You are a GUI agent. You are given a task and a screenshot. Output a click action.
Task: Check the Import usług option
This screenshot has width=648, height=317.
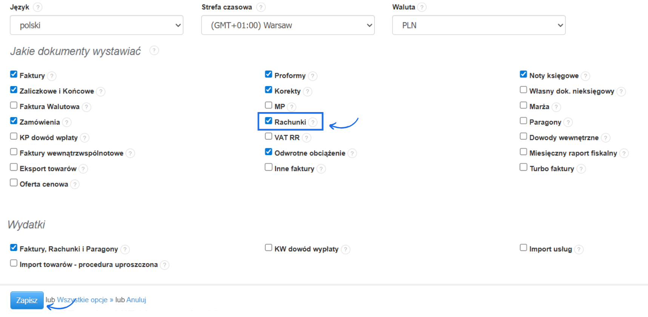pos(523,248)
